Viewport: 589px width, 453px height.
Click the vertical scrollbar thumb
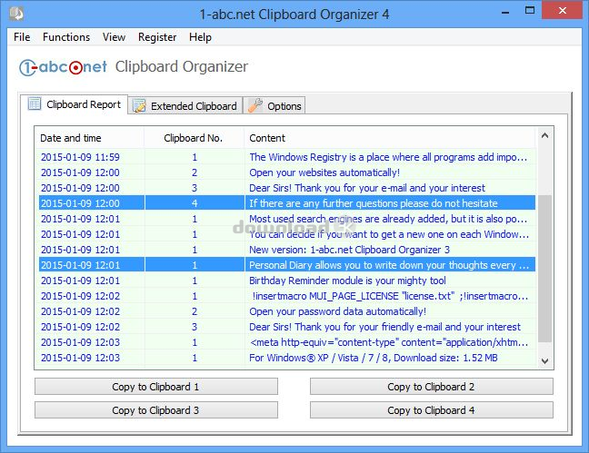coord(544,269)
